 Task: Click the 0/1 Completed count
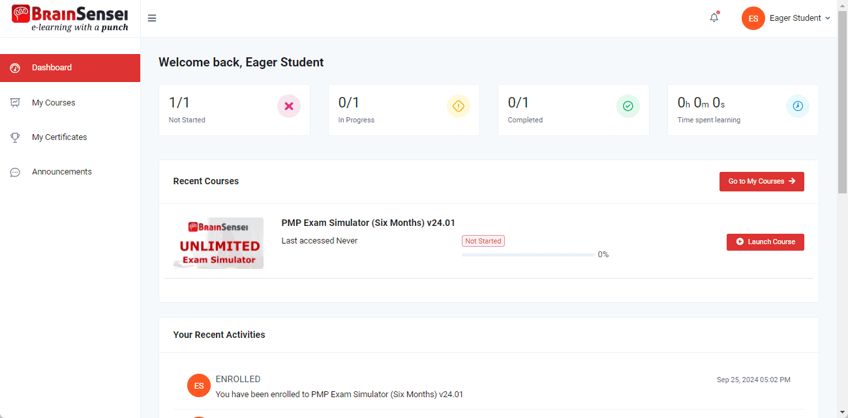pyautogui.click(x=519, y=102)
